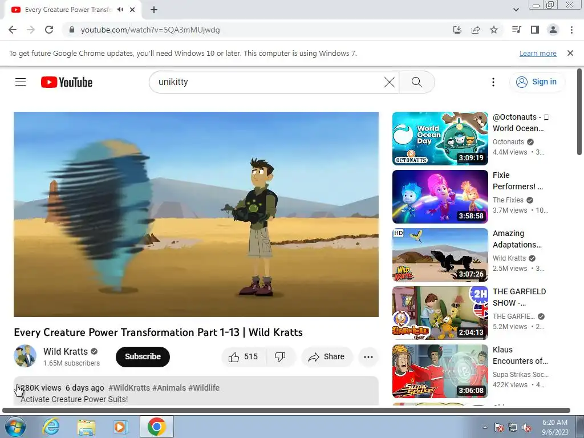The width and height of the screenshot is (584, 438).
Task: Open Supa Strikas Soc... channel name
Action: [x=520, y=374]
